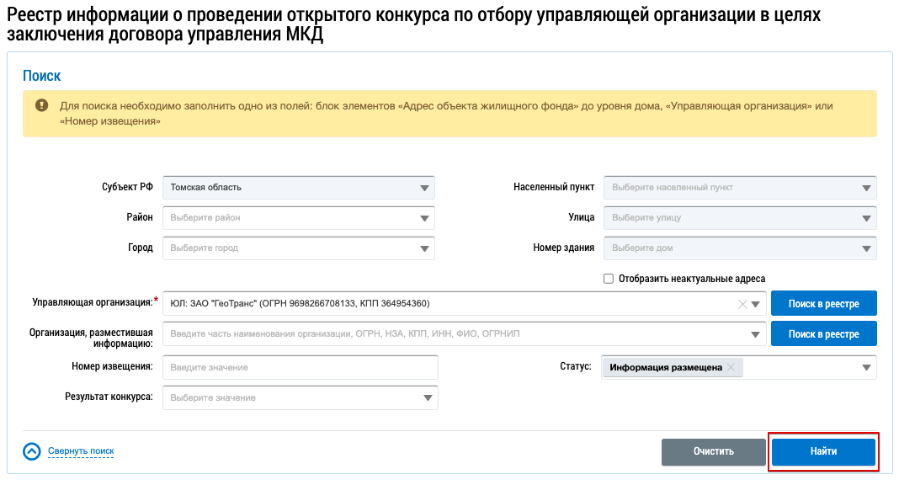The height and width of the screenshot is (485, 899).
Task: Clear the ЗАО "ГеоТранс" organization selection
Action: (742, 304)
